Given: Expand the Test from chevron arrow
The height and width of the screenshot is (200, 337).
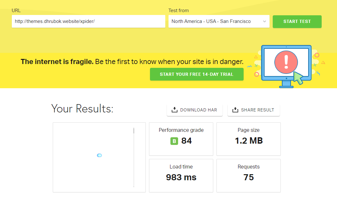Looking at the screenshot, I should pos(264,22).
